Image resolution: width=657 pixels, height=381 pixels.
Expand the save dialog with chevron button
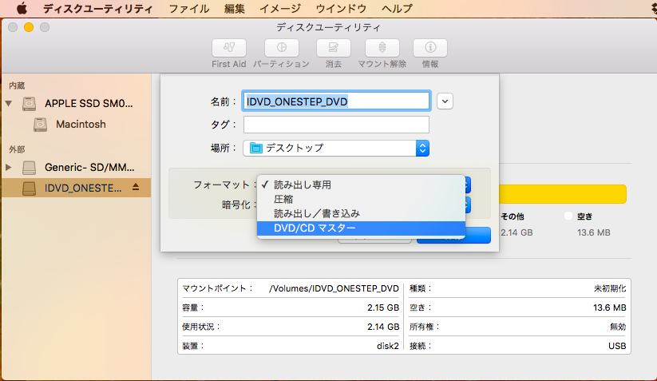[445, 101]
